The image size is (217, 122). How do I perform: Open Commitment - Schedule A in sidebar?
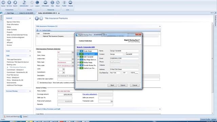[x=15, y=70]
